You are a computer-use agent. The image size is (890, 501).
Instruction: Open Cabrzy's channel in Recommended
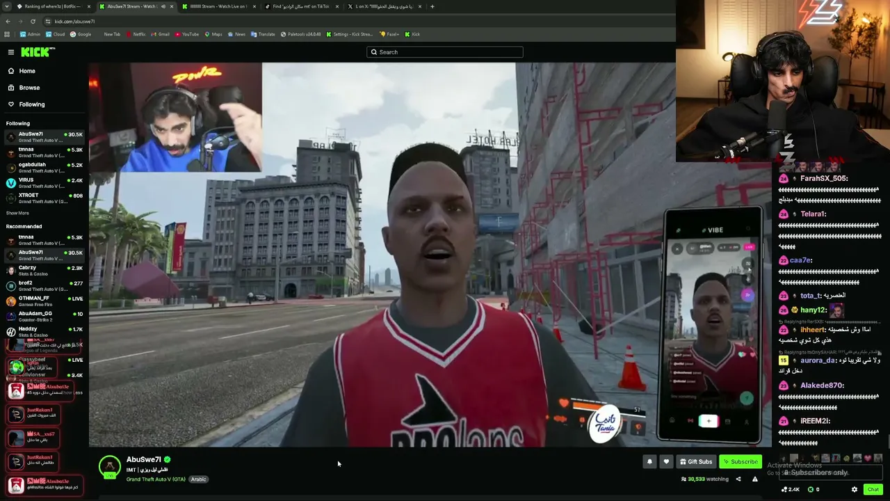coord(44,271)
